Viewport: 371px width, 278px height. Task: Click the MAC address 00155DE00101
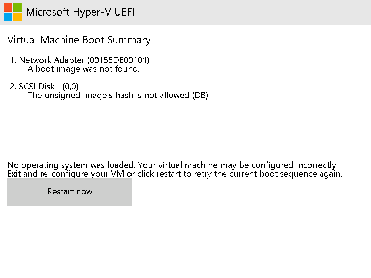pyautogui.click(x=118, y=60)
